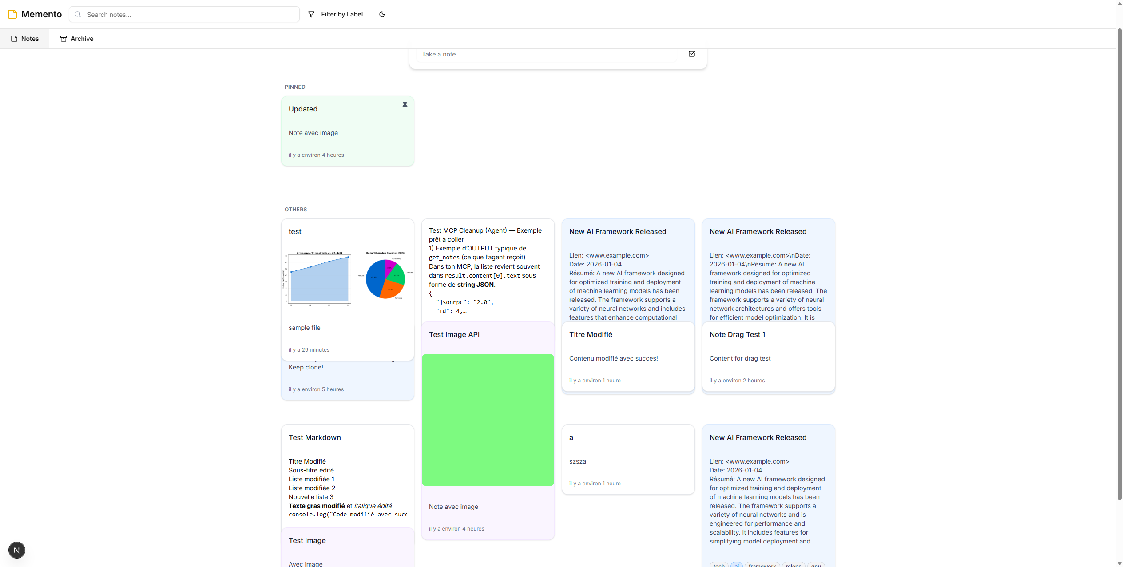Click the filter funnel icon
Screen dimensions: 1123x567
[x=311, y=14]
